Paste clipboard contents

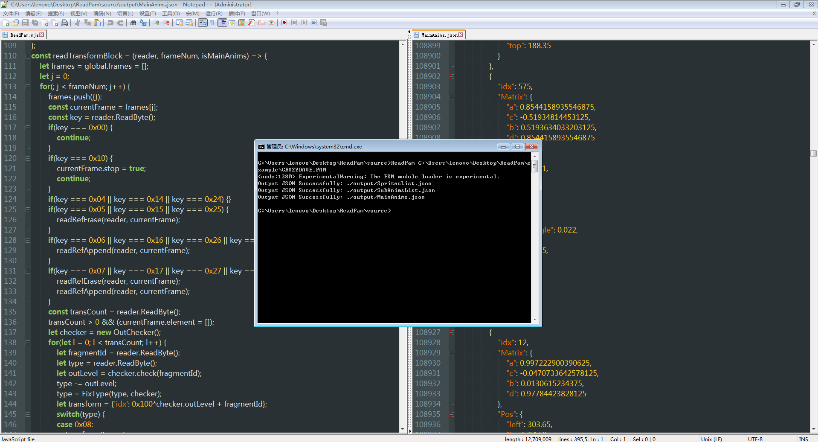(x=97, y=23)
